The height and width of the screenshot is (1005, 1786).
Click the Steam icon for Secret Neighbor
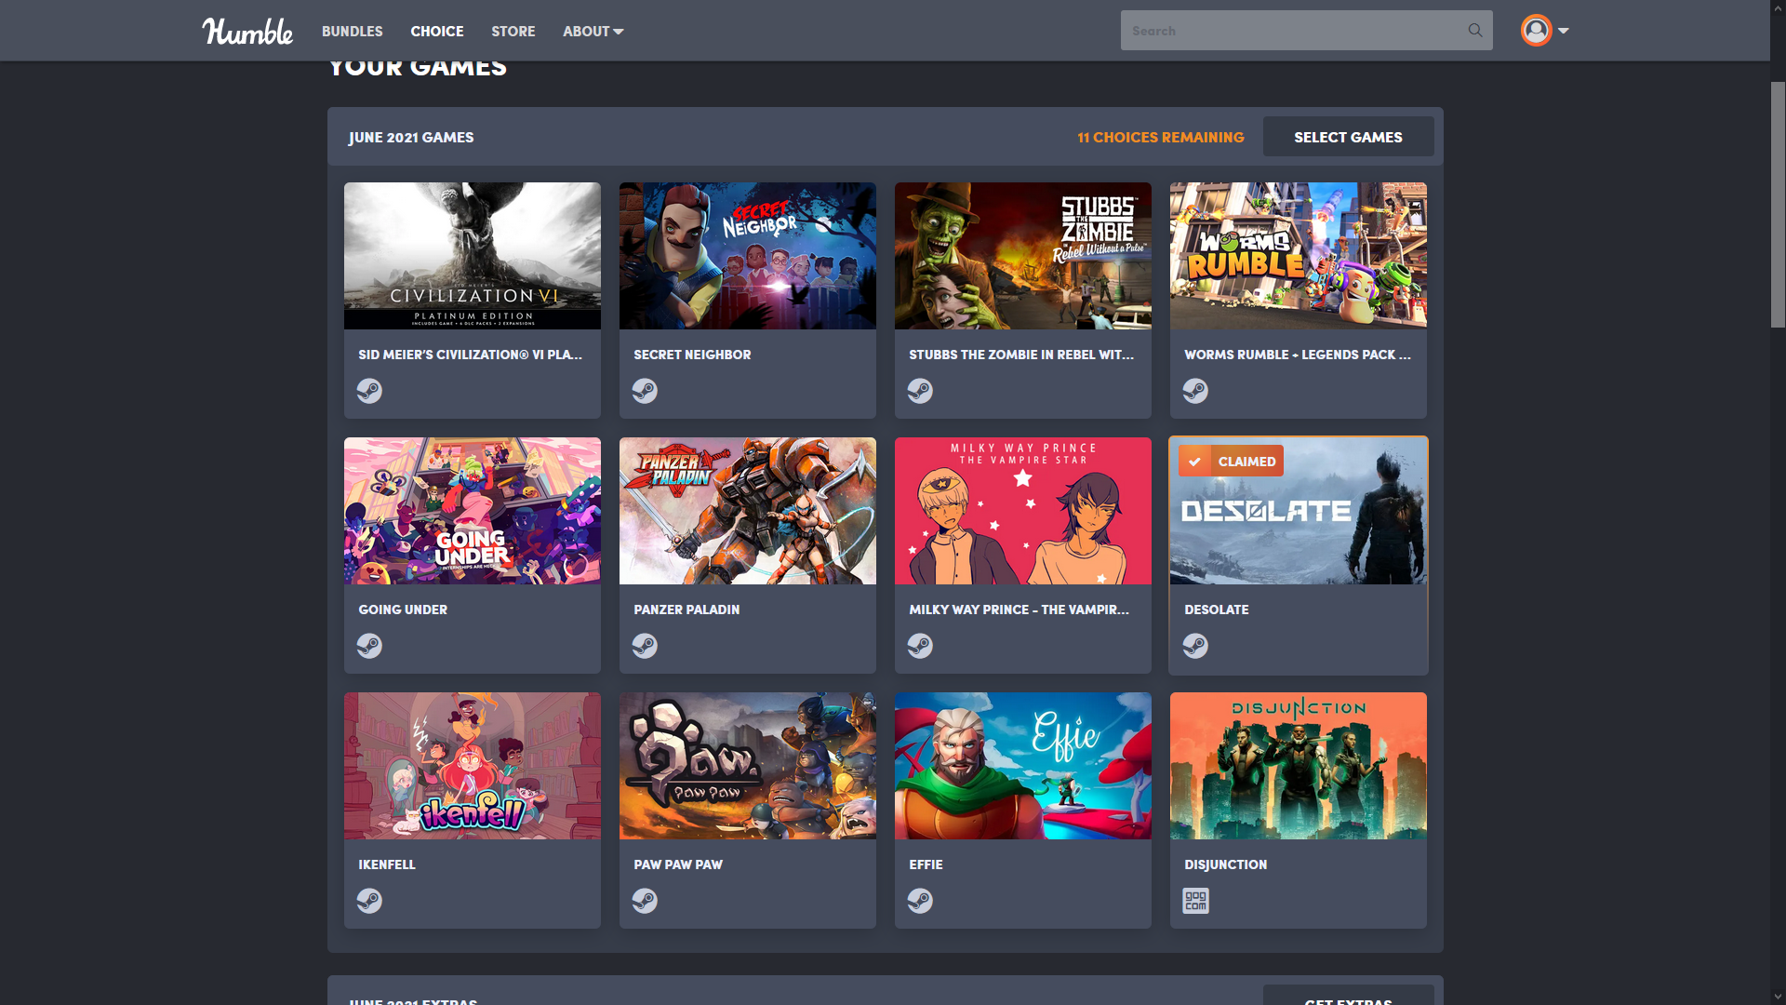[646, 390]
